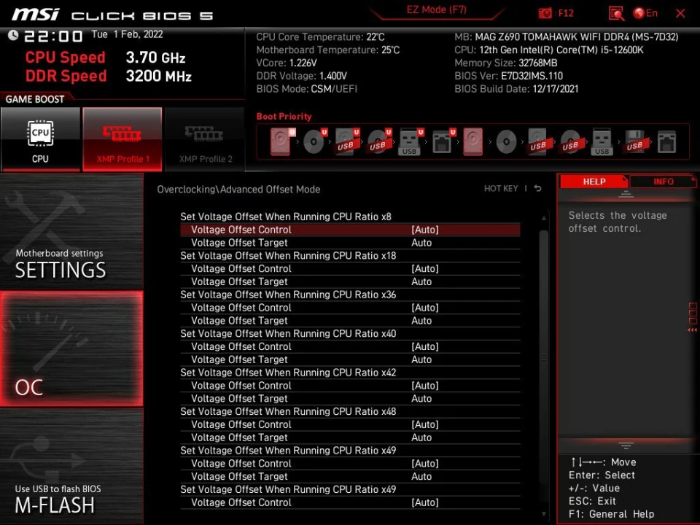Open the HELP tab
Screen dimensions: 700x525
594,182
